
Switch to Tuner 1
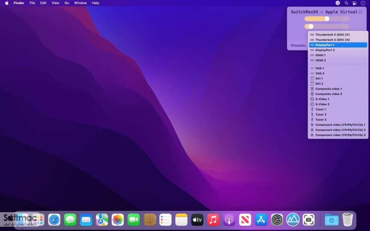coord(338,110)
